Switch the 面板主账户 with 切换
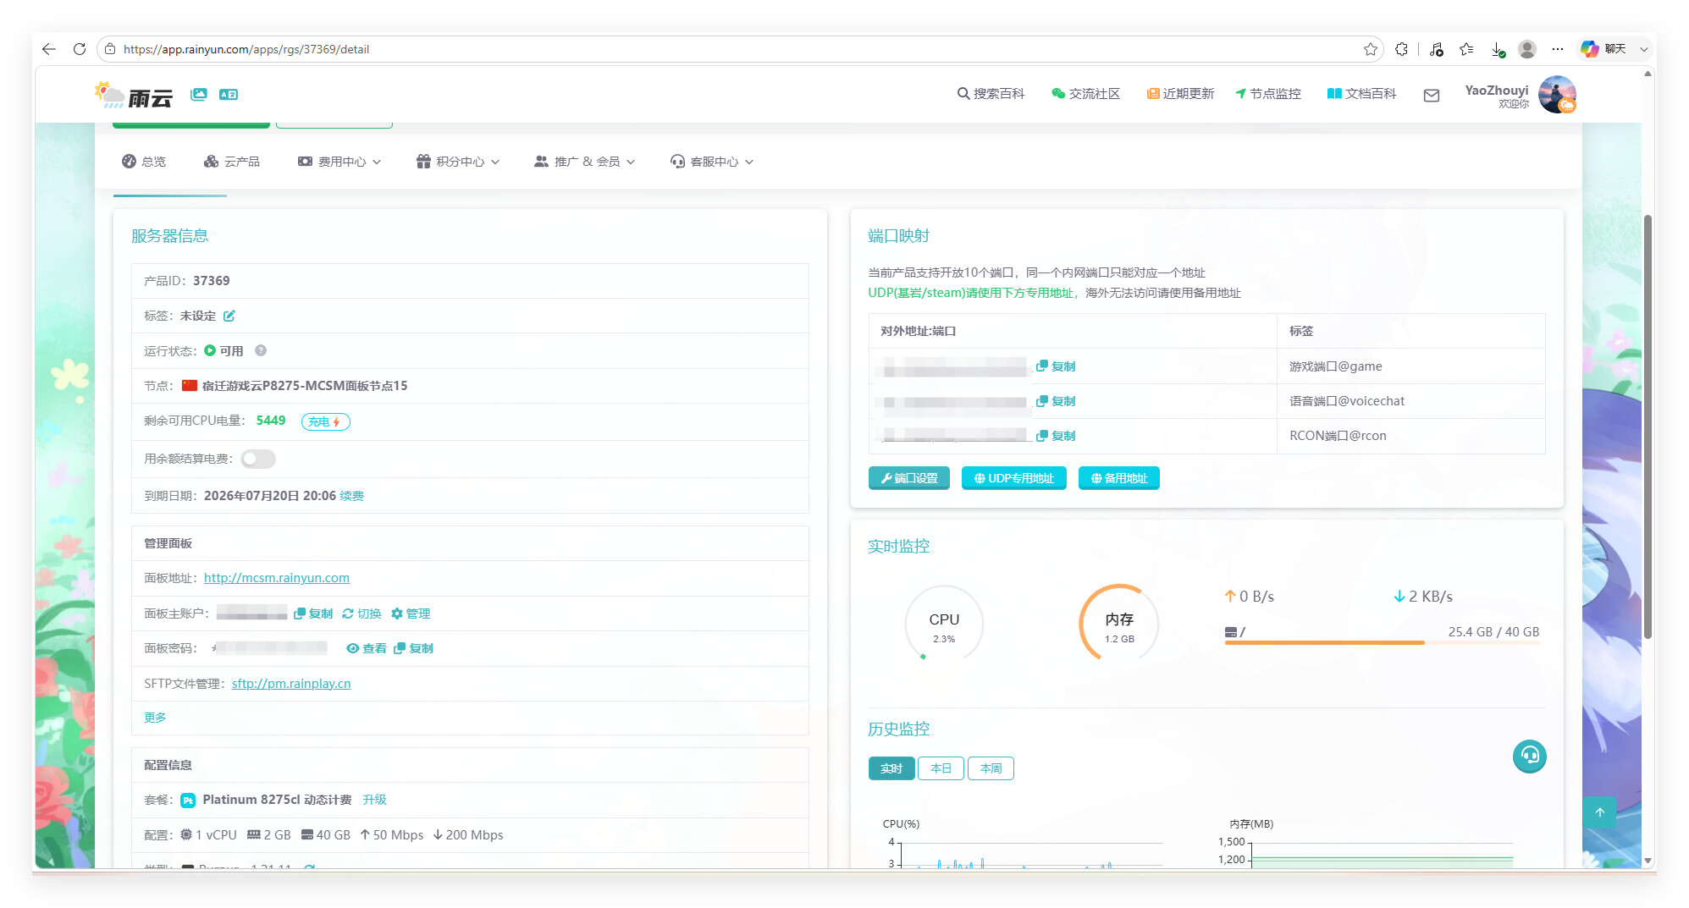This screenshot has width=1689, height=908. 362,614
